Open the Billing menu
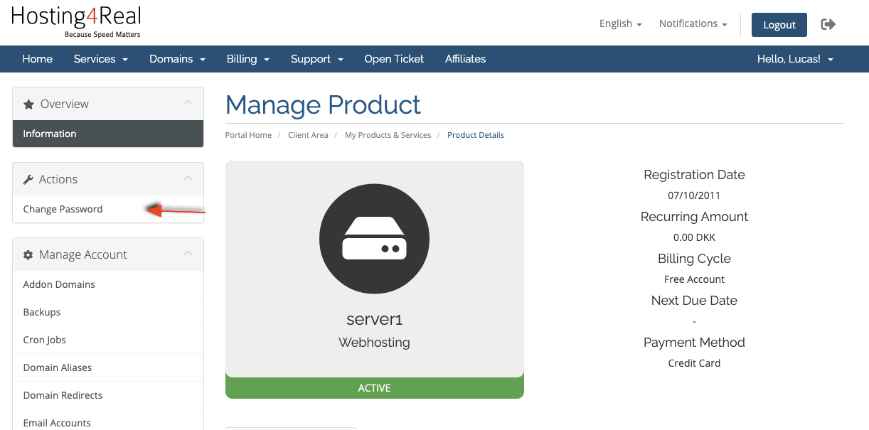Screen dimensions: 869x430 pyautogui.click(x=247, y=59)
